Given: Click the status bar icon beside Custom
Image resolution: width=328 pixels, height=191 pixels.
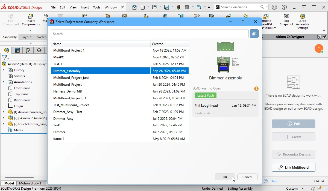Looking at the screenshot, I should click(313, 189).
